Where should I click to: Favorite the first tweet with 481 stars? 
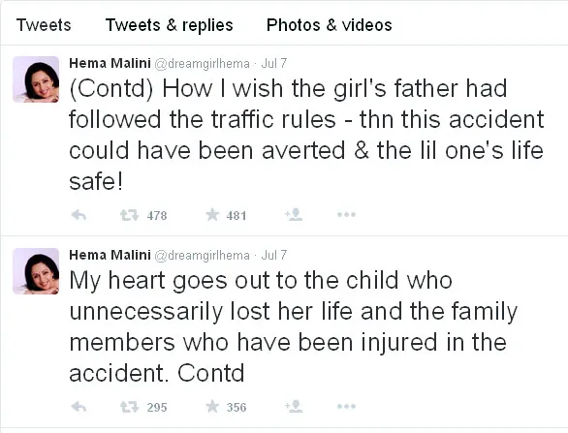tap(212, 215)
